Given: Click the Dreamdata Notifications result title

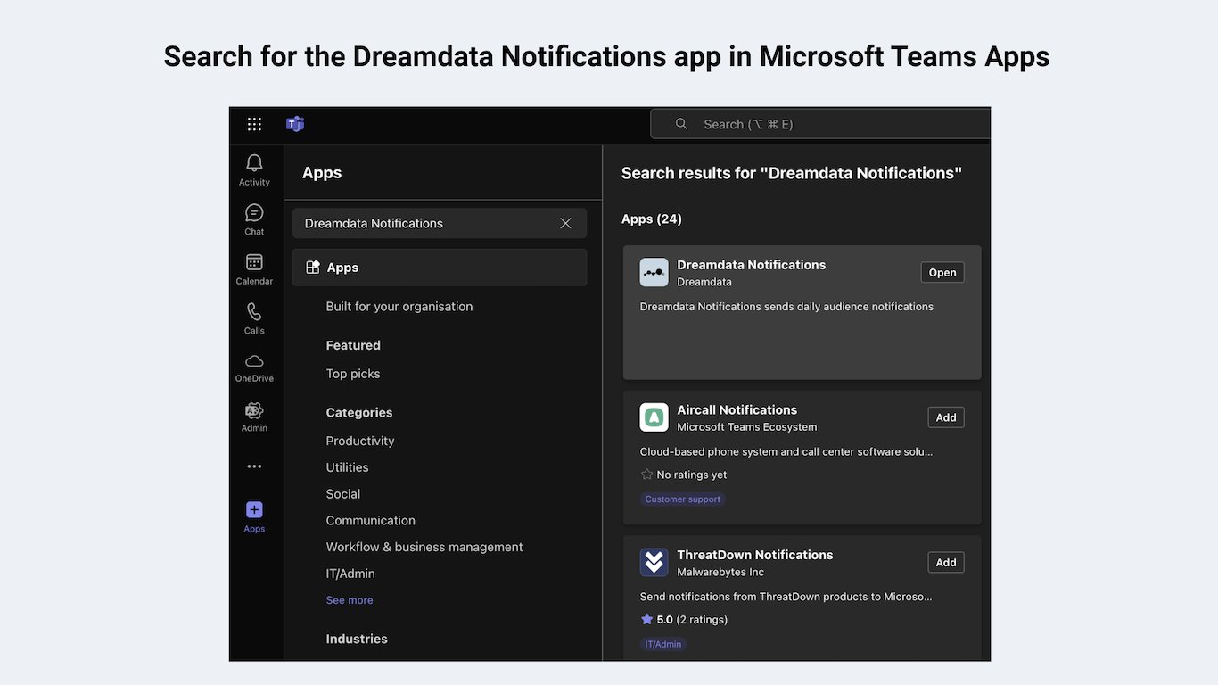Looking at the screenshot, I should [x=752, y=265].
